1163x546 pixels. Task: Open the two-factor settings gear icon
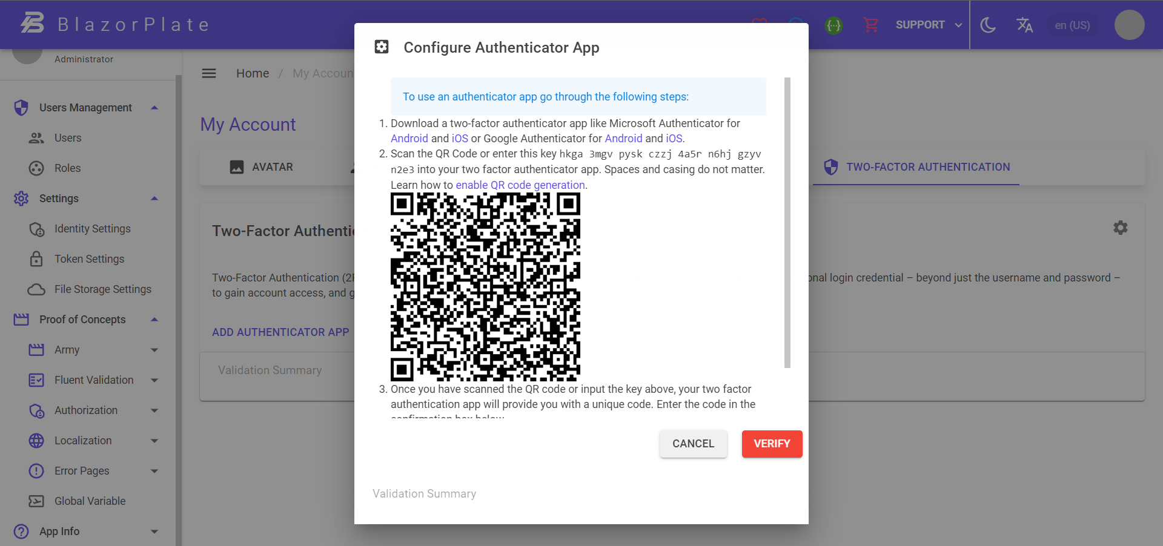point(1120,228)
